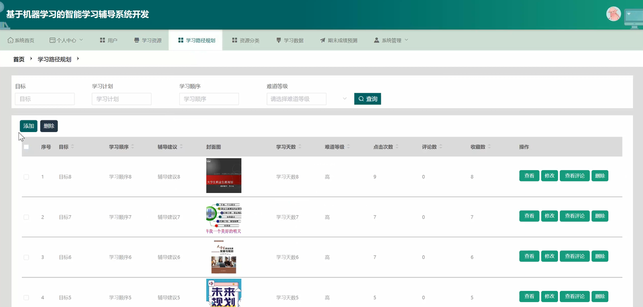Click 查看 in the 目标5 row
The height and width of the screenshot is (307, 643).
point(529,296)
